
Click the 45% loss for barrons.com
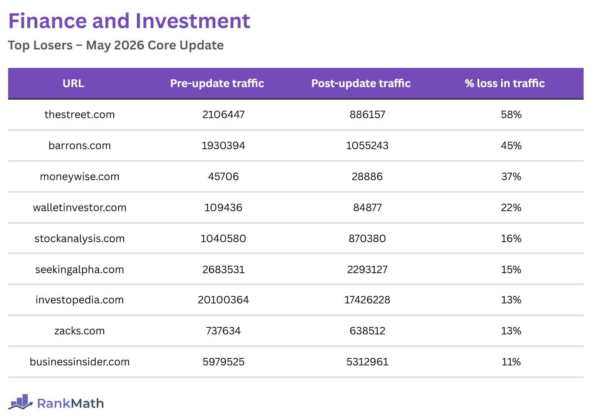point(511,145)
